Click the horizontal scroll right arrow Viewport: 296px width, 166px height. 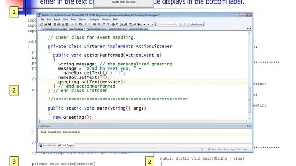click(246, 121)
